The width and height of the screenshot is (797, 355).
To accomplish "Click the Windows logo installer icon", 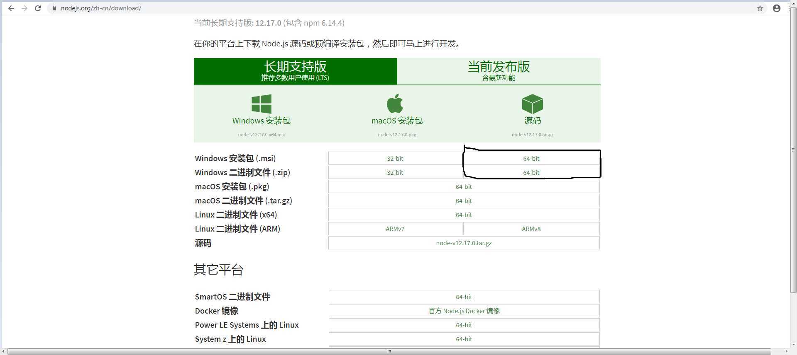I will coord(262,104).
